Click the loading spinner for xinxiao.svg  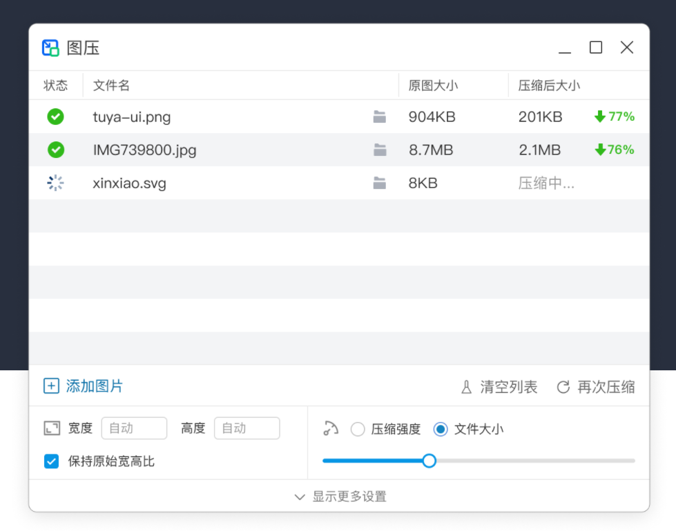(x=55, y=183)
